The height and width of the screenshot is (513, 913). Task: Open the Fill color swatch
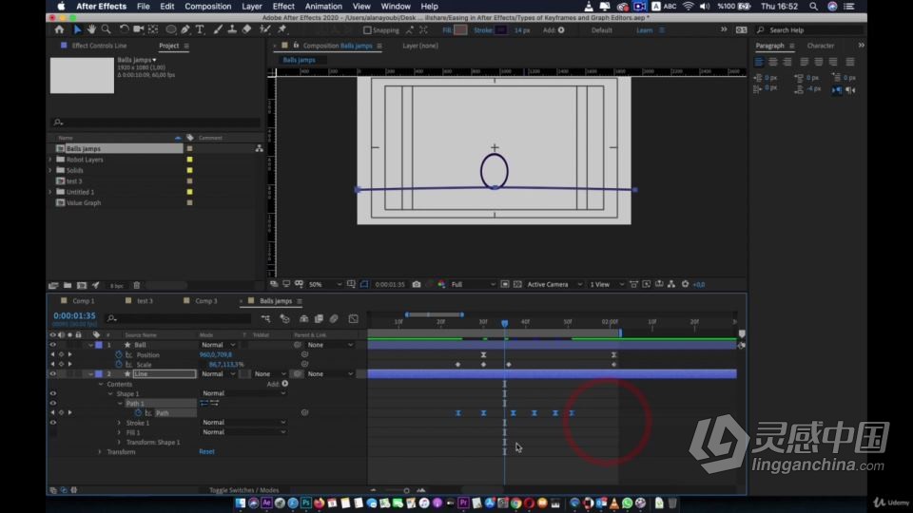tap(460, 30)
